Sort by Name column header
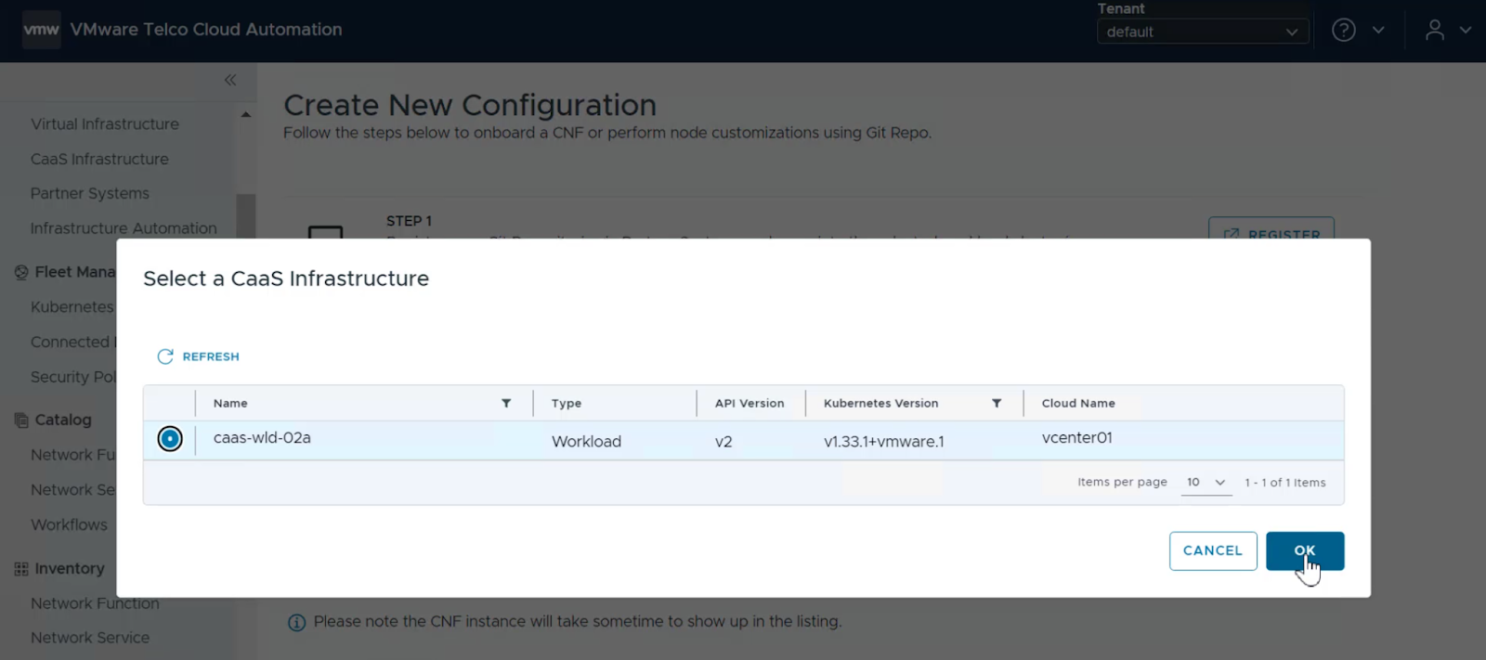The image size is (1486, 660). click(230, 403)
